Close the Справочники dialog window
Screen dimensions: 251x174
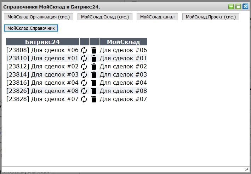[x=245, y=6]
